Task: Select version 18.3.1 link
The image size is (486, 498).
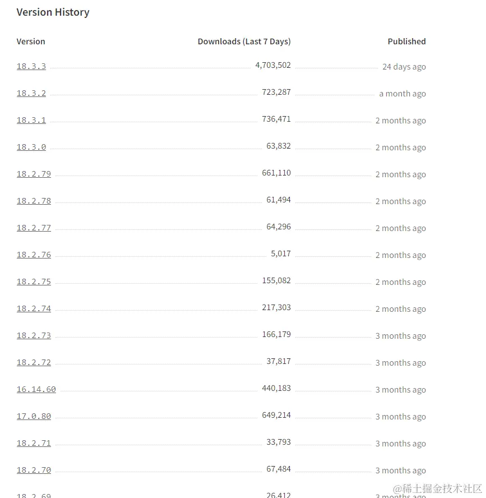Action: (31, 121)
